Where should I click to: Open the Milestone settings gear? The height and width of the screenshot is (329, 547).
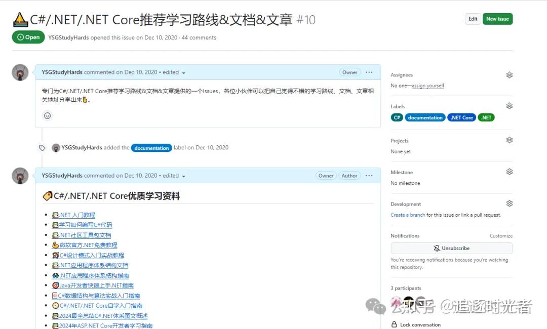[509, 172]
